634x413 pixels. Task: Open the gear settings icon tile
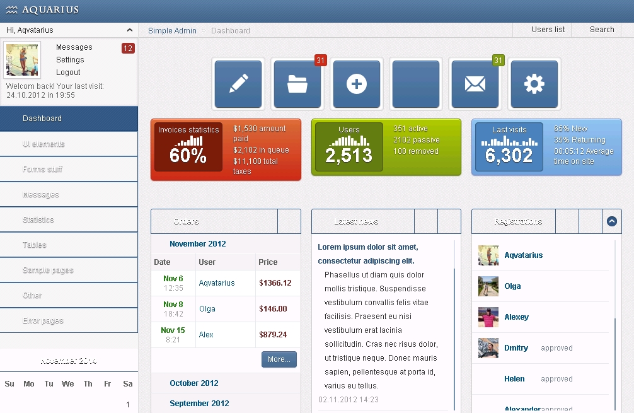(534, 84)
